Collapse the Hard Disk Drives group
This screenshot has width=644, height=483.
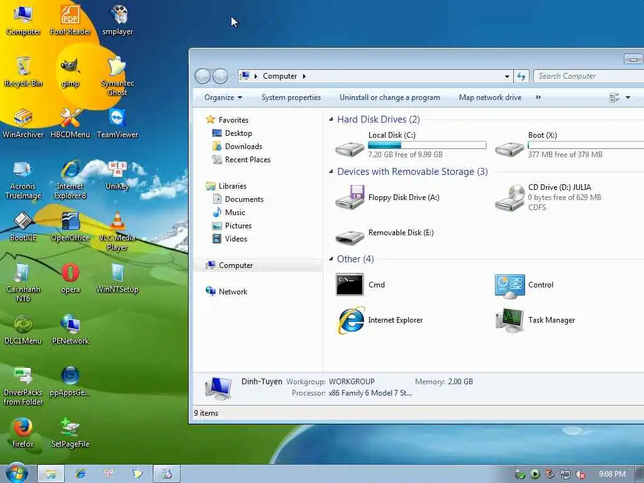[331, 119]
